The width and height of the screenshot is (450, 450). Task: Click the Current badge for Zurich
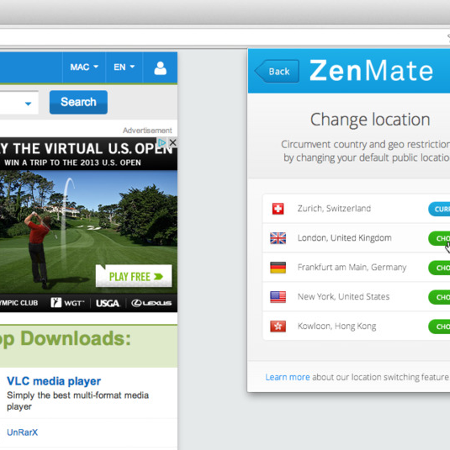click(439, 209)
